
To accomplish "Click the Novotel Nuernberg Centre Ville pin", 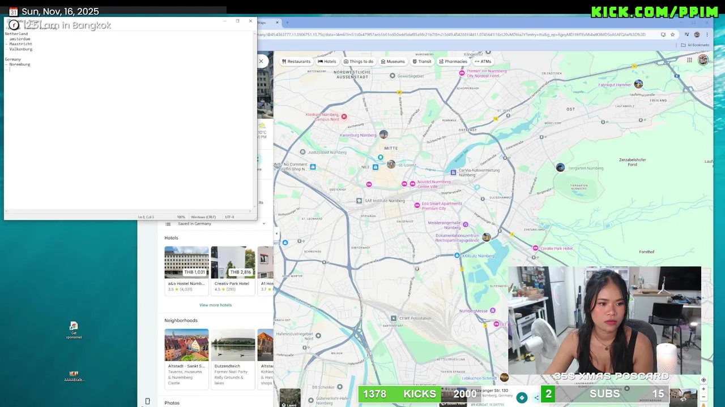I will tap(413, 184).
